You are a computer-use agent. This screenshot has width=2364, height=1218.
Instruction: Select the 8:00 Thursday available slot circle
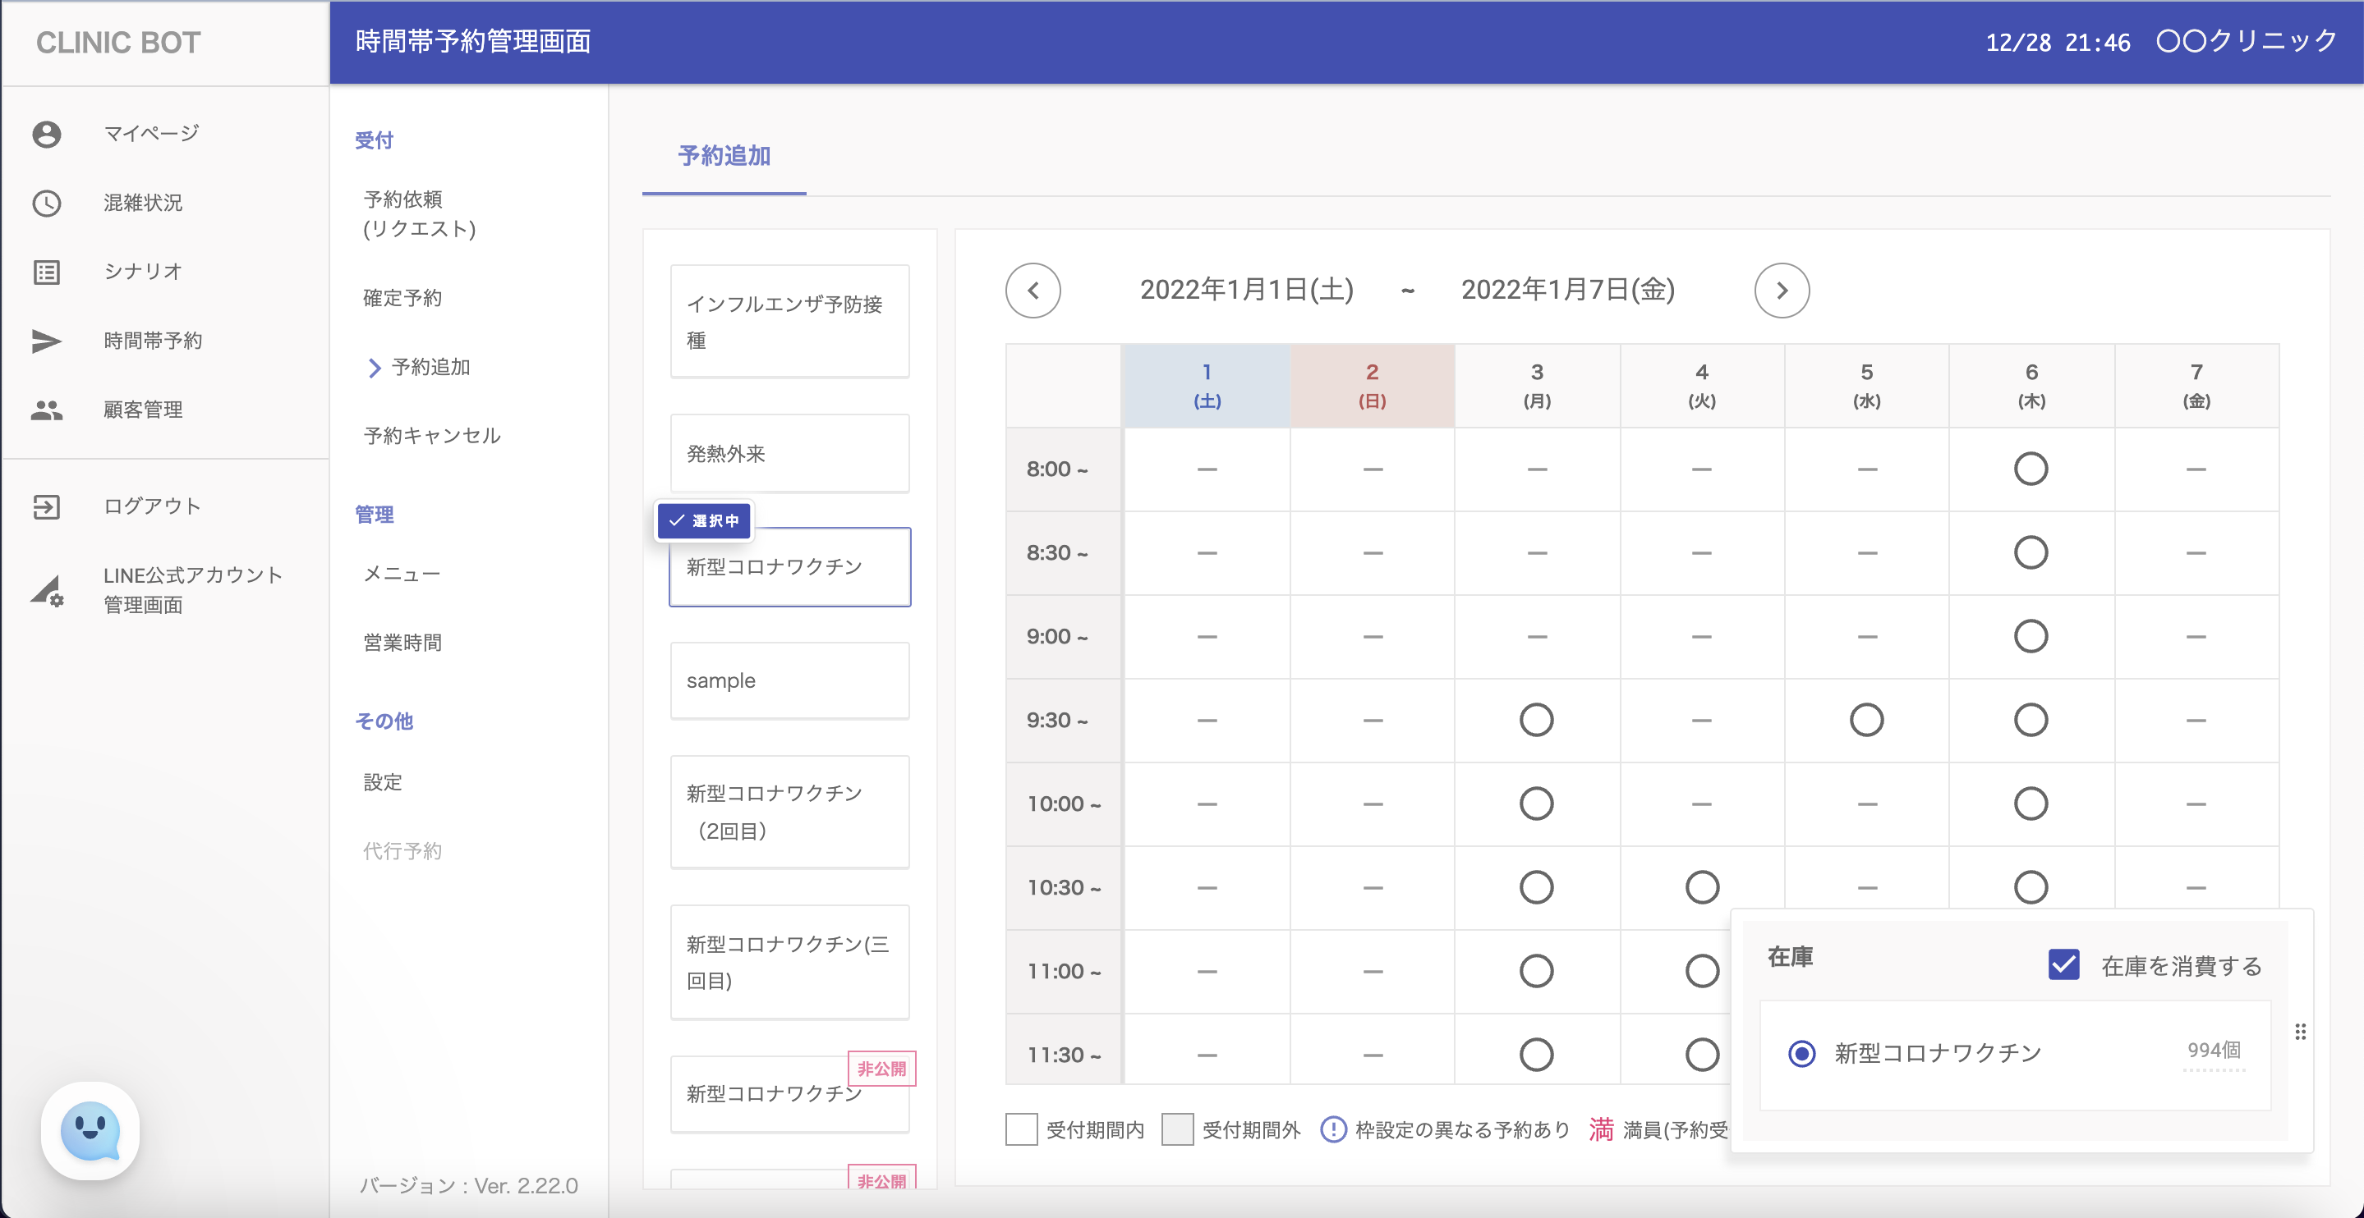[x=2030, y=469]
